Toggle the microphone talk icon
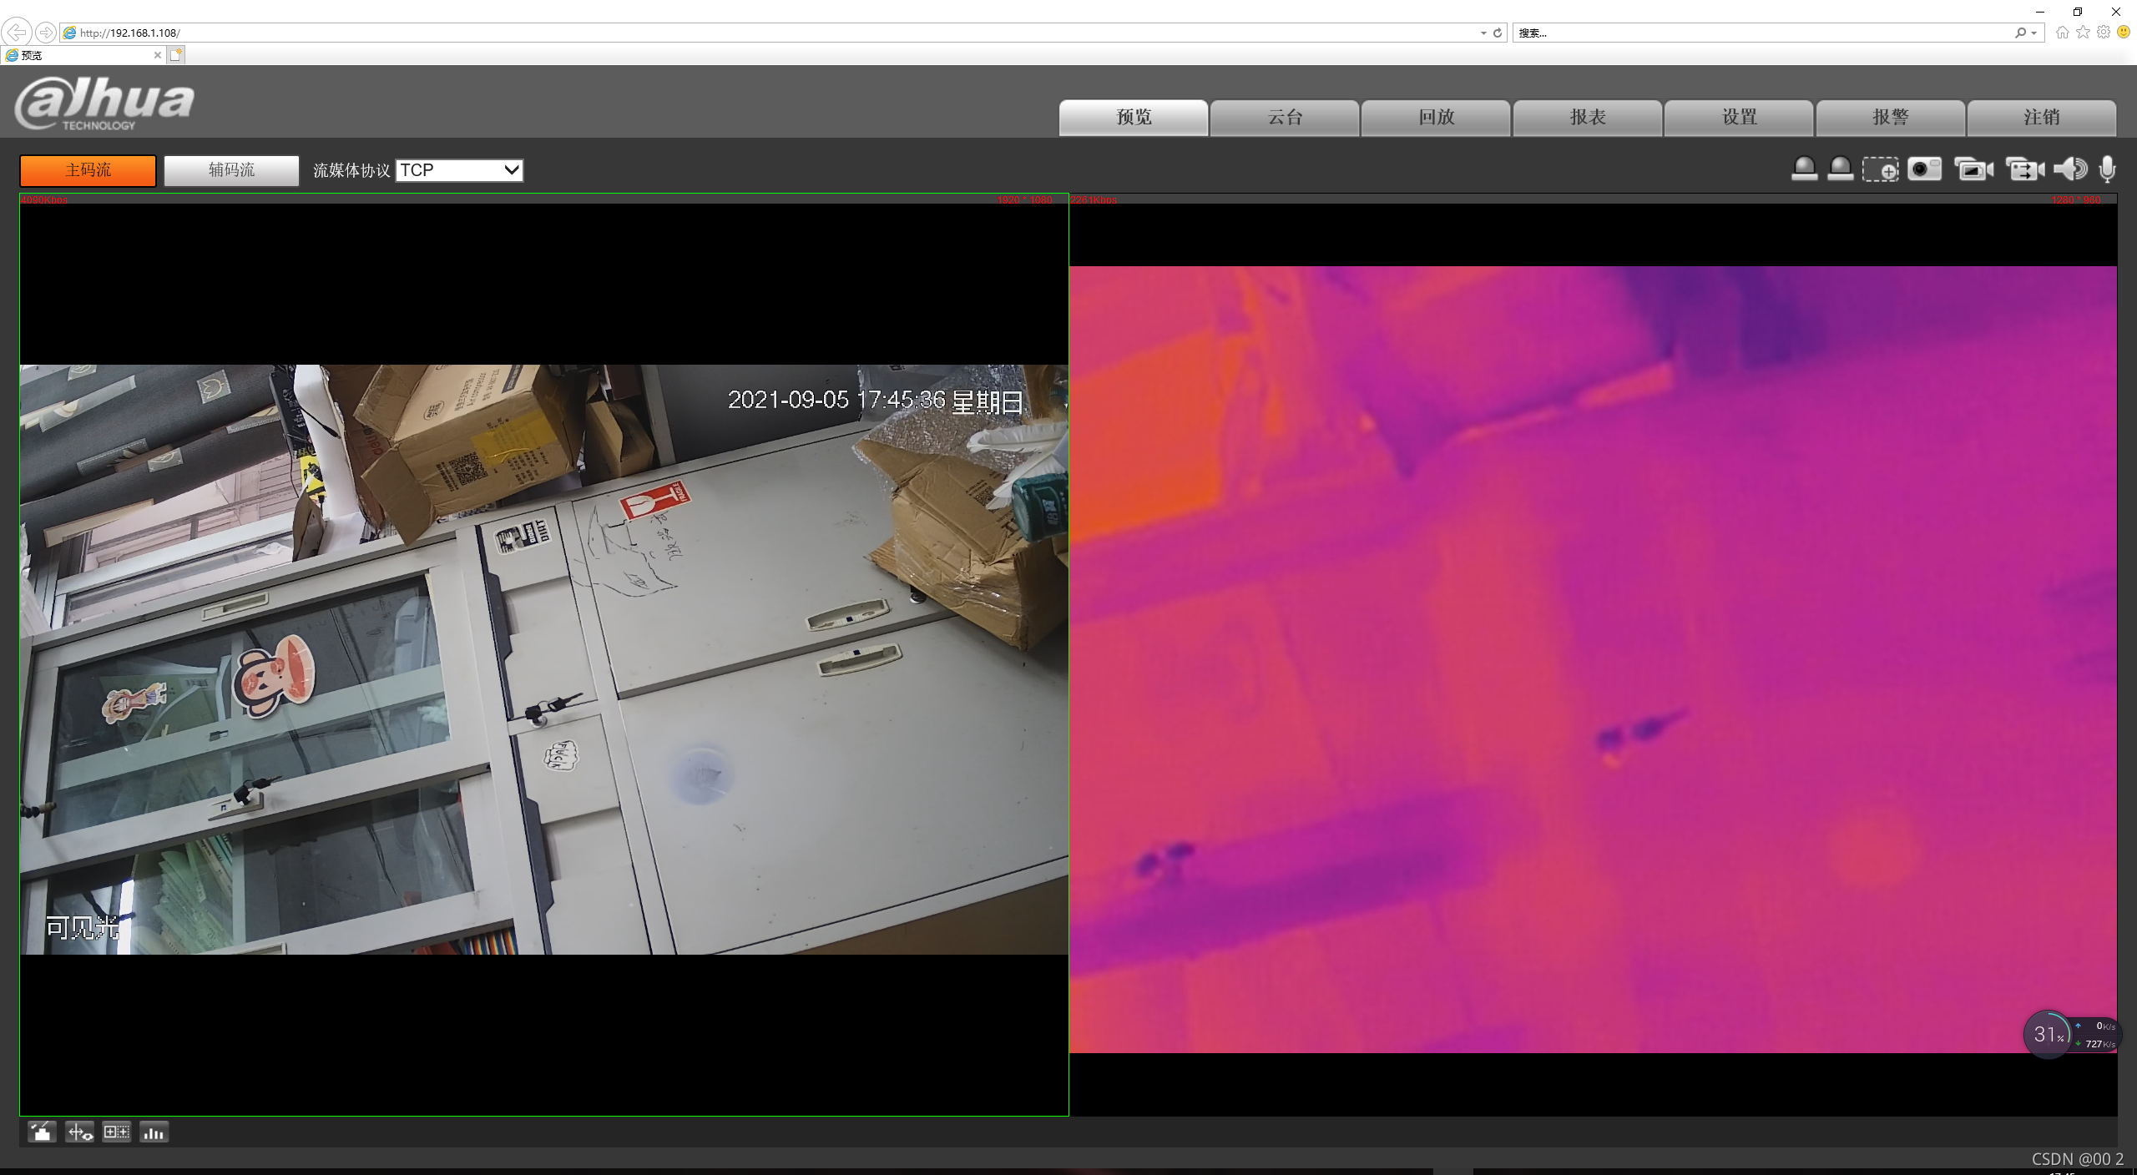Image resolution: width=2137 pixels, height=1175 pixels. click(2107, 169)
